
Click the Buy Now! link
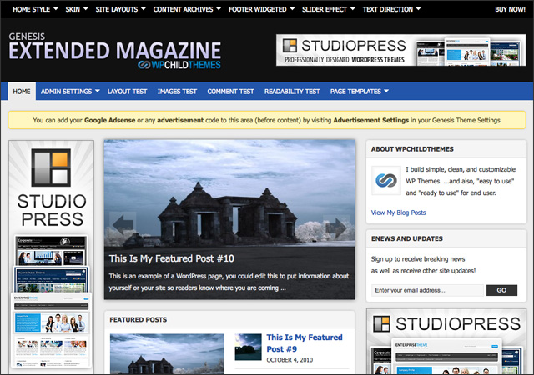[510, 9]
